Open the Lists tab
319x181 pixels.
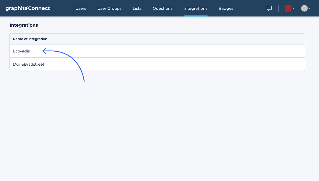[137, 9]
